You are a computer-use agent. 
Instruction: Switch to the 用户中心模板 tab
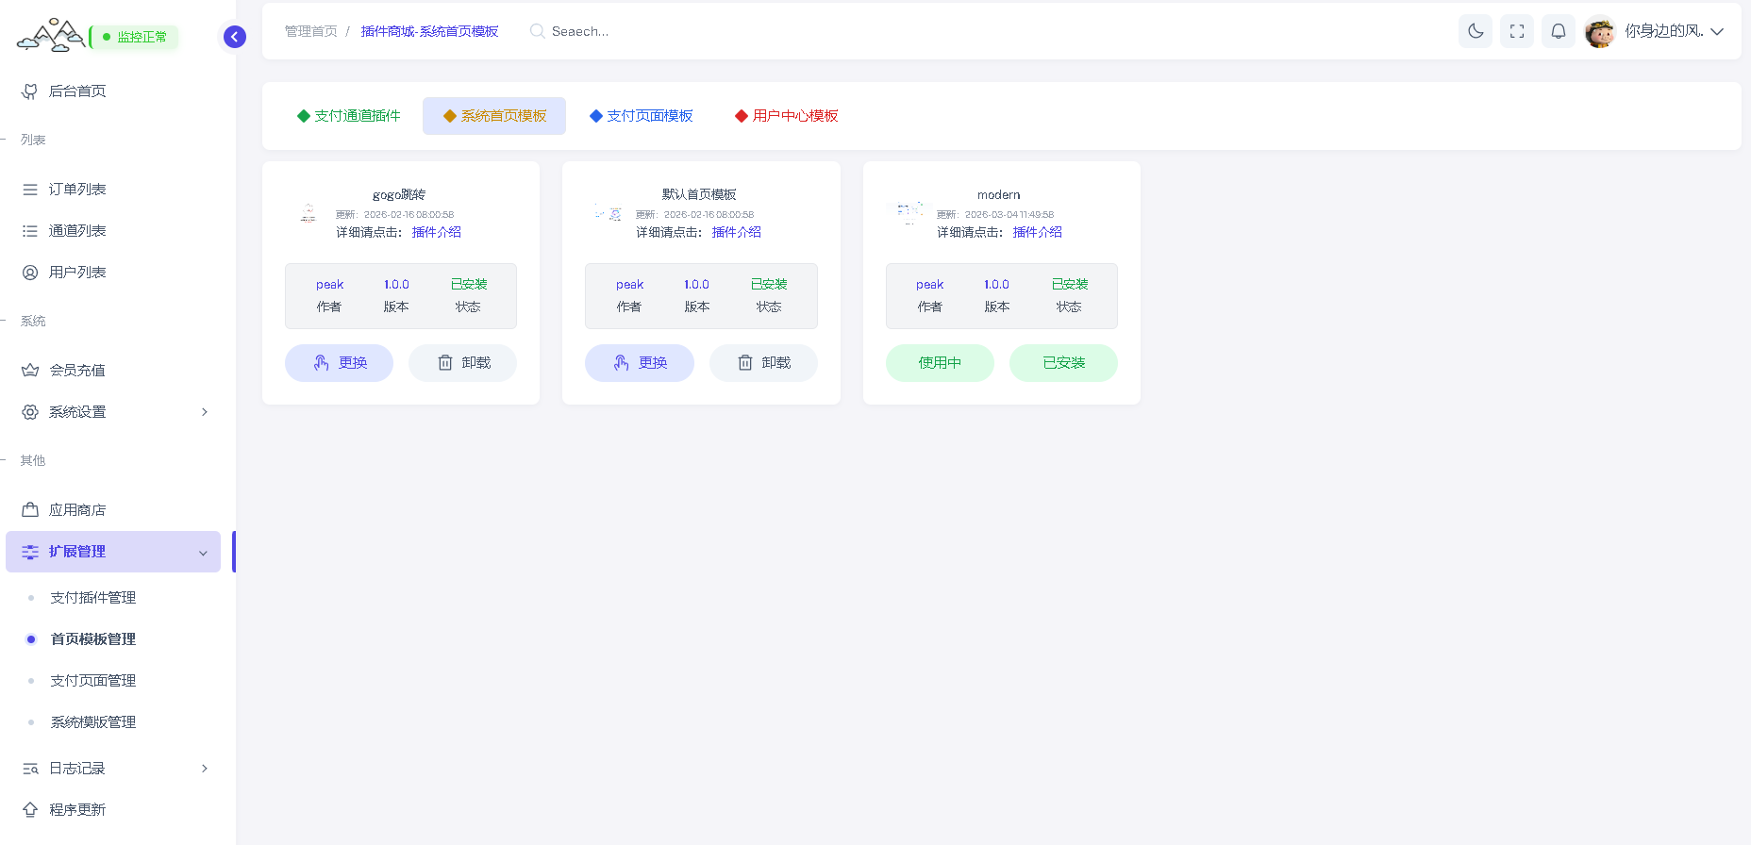(786, 116)
